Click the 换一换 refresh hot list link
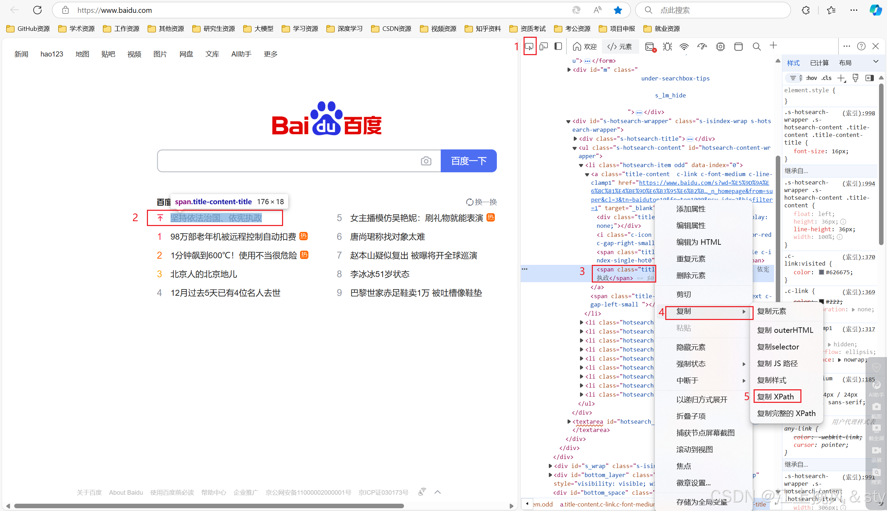 [x=482, y=202]
